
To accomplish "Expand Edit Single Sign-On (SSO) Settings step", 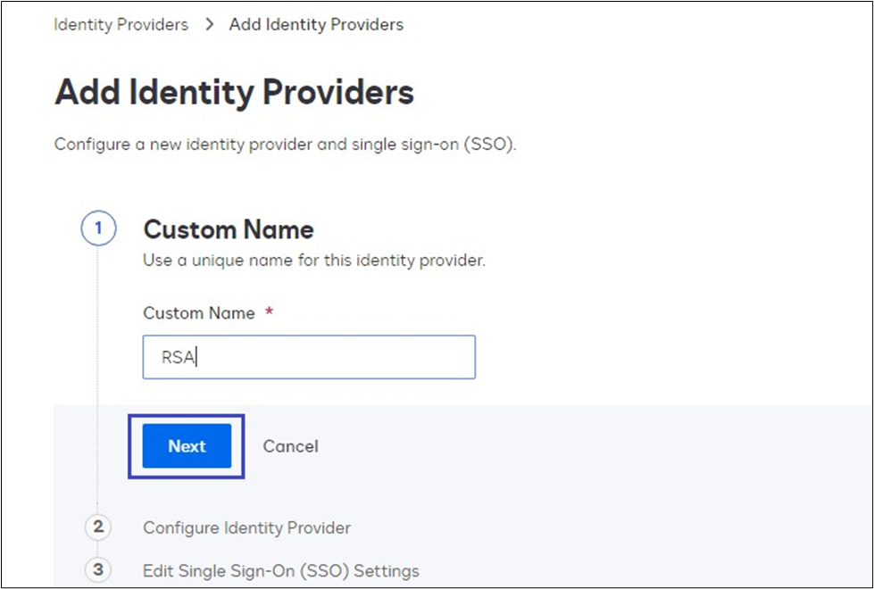I will 280,570.
